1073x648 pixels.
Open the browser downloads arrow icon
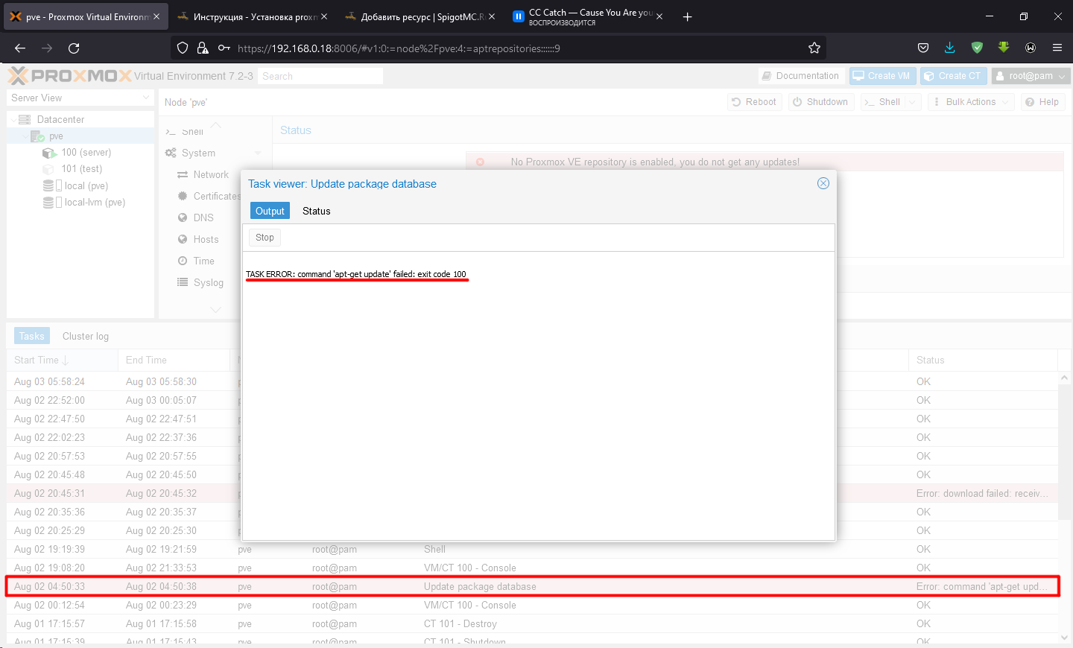(x=950, y=48)
